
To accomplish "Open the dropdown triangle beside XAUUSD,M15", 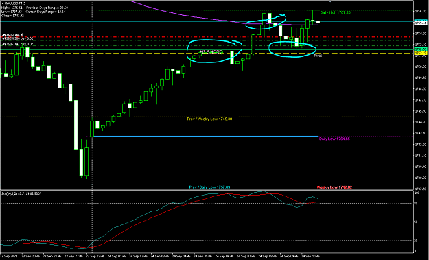I will (x=3, y=3).
